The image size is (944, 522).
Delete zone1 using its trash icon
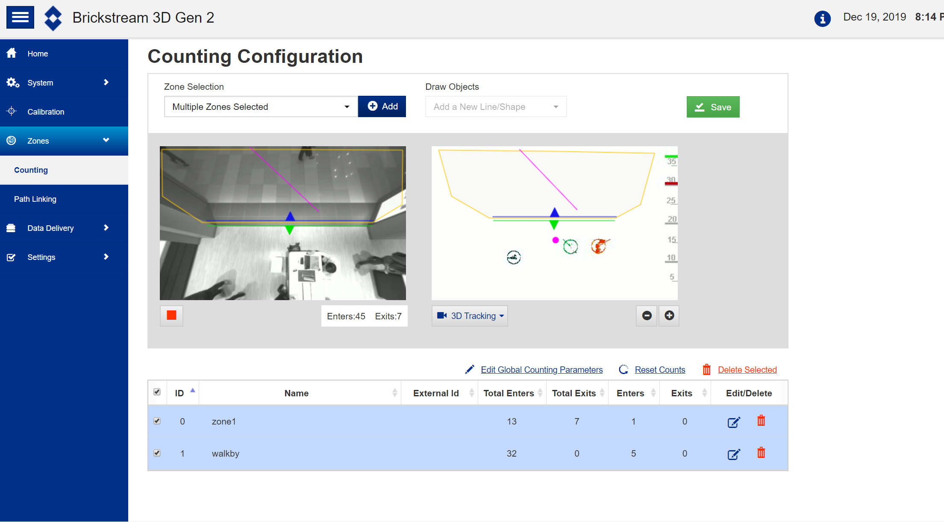tap(761, 421)
